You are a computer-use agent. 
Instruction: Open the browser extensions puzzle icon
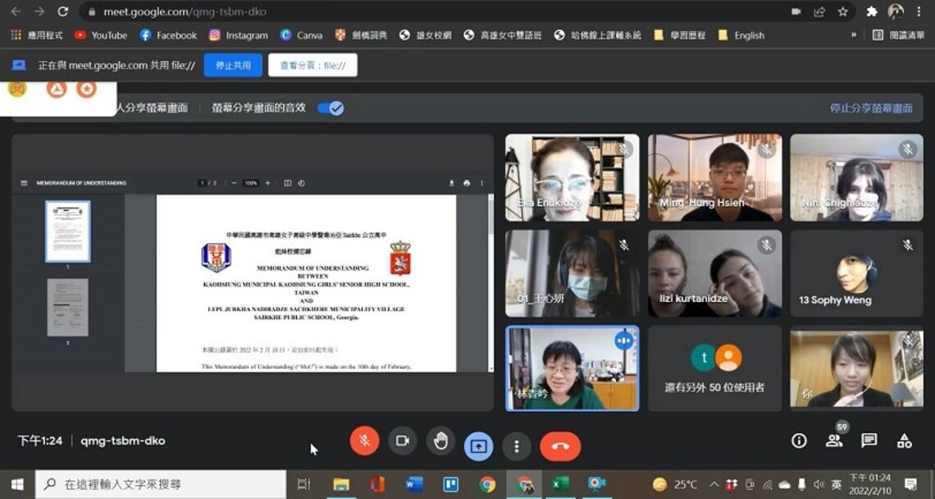[872, 11]
